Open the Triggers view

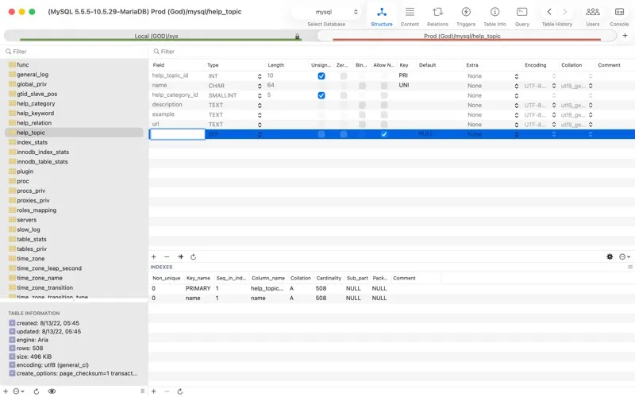[466, 17]
